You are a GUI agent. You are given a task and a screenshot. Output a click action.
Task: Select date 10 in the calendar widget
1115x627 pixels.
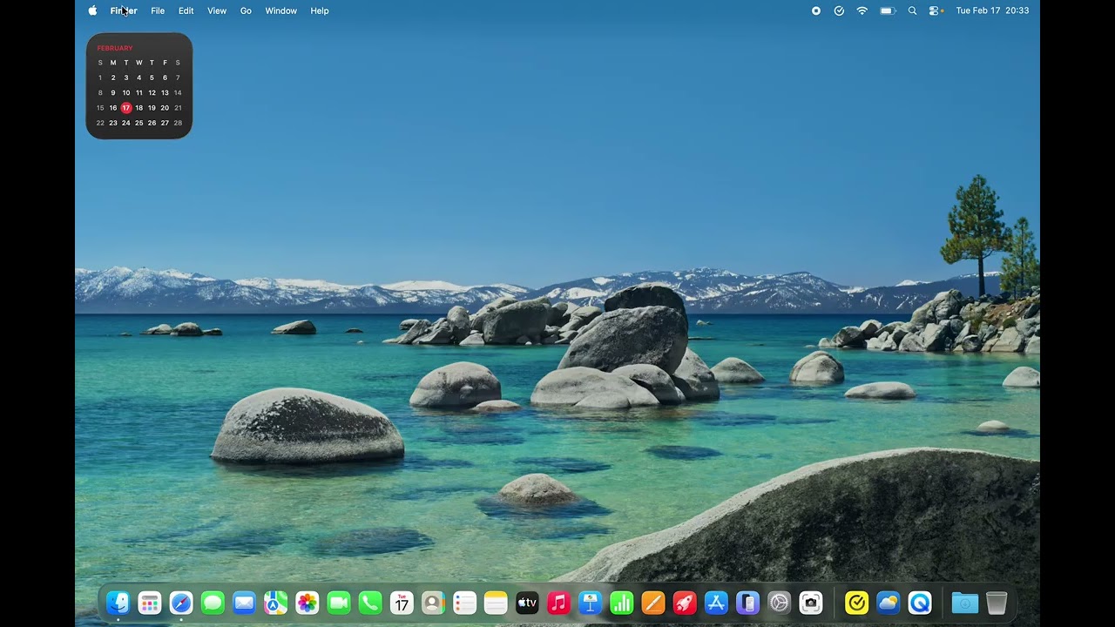tap(126, 92)
